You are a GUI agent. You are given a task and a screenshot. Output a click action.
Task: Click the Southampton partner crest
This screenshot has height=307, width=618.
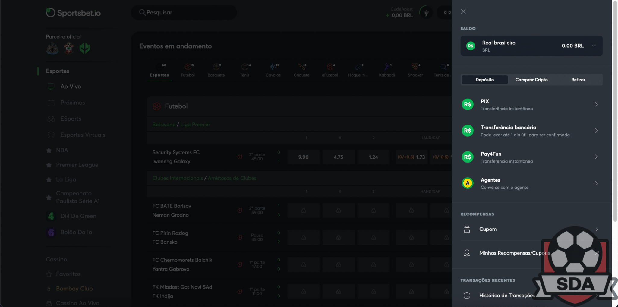pyautogui.click(x=69, y=48)
